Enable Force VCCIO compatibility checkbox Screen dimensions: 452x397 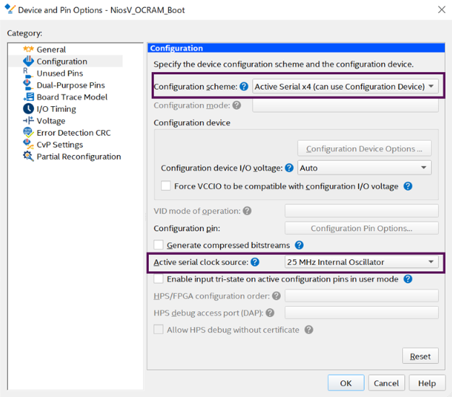(x=166, y=186)
